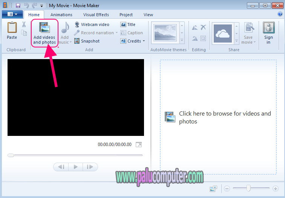The image size is (285, 198).
Task: Show previous row of Share options
Action: [236, 26]
